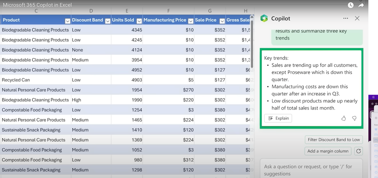Select the $312 manufacturing price cell
The height and width of the screenshot is (178, 378).
tap(168, 160)
